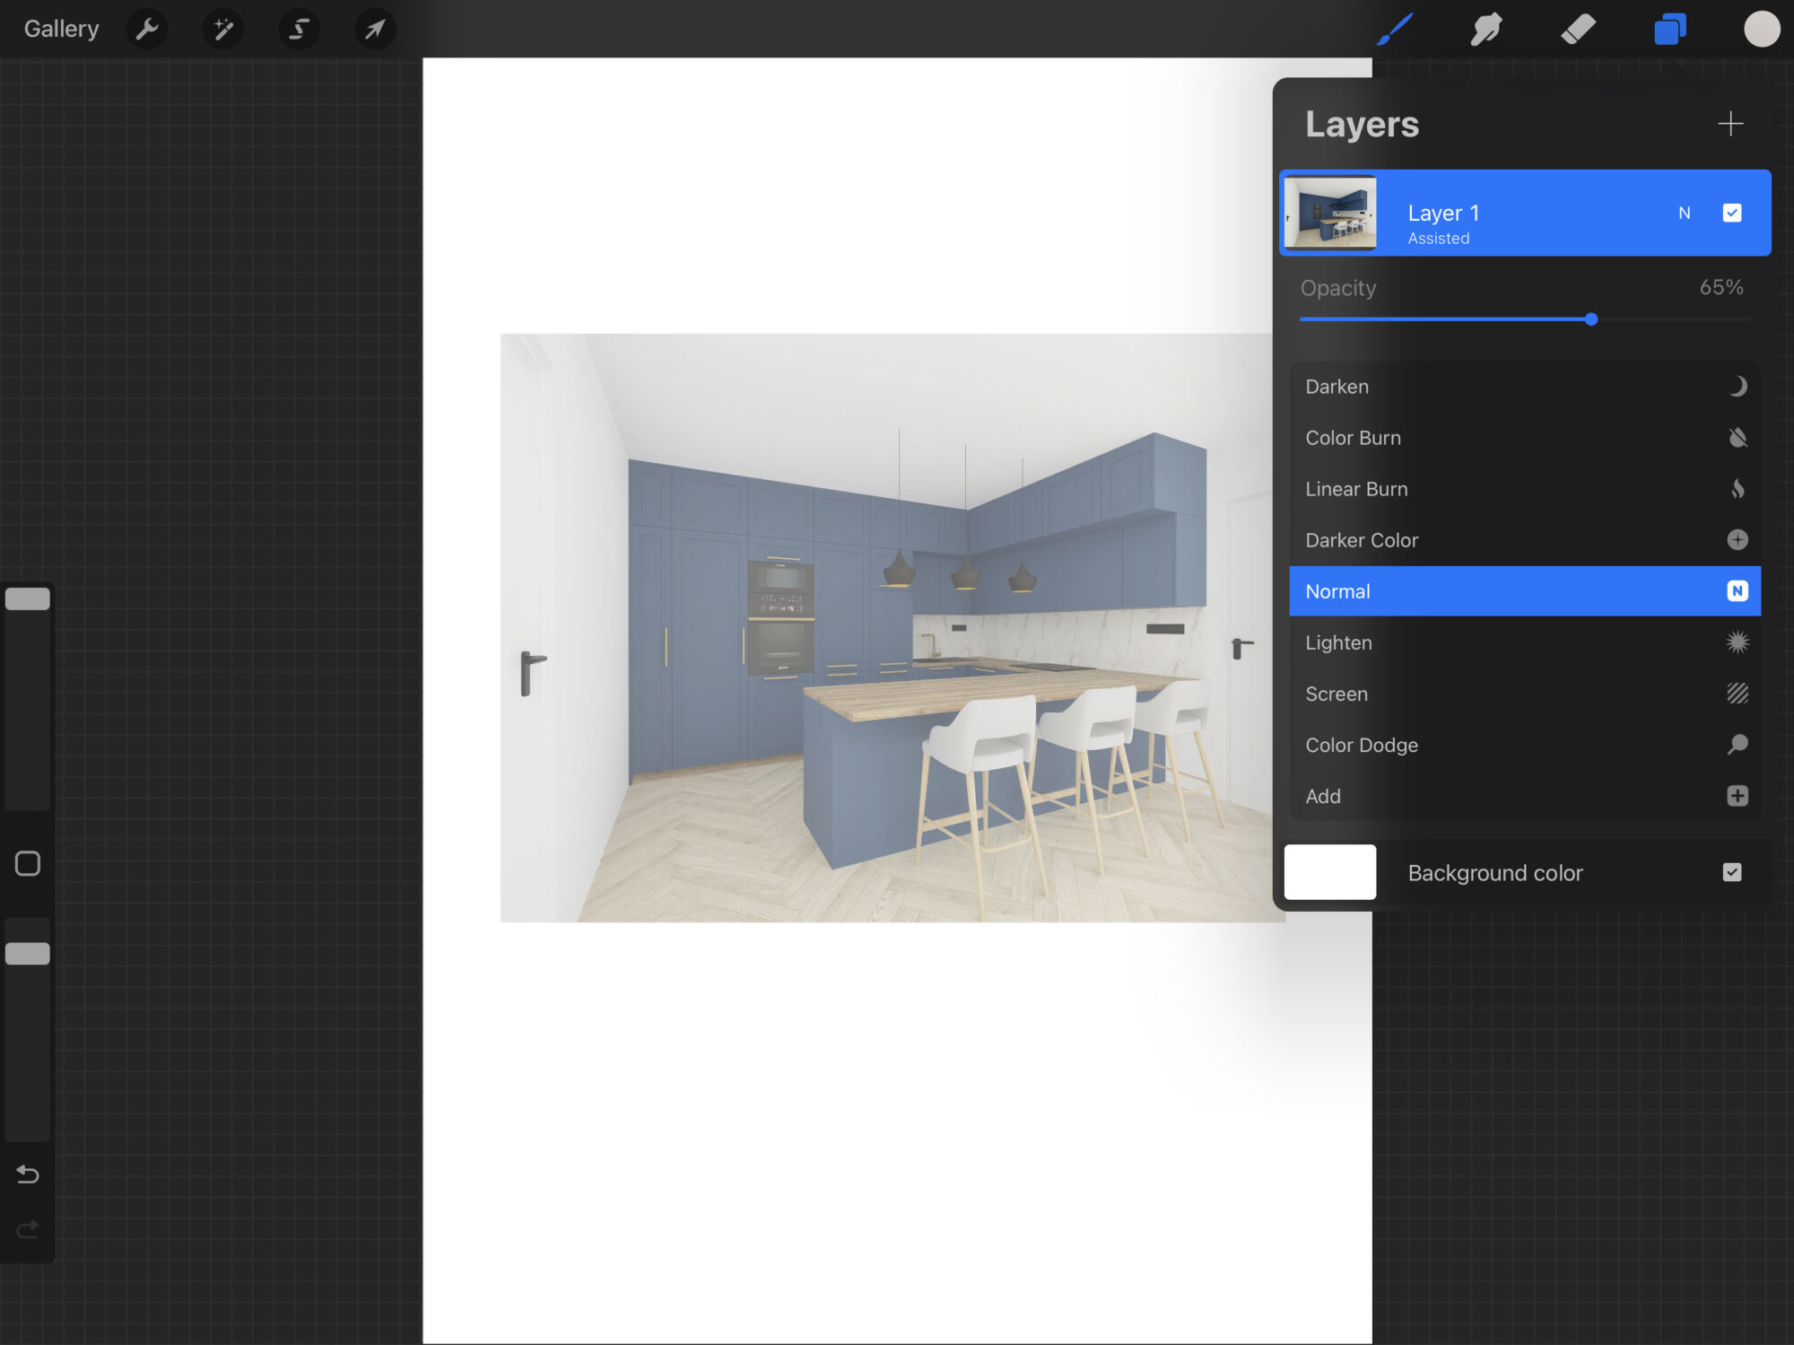Select the Smudge tool
Viewport: 1794px width, 1345px height.
tap(1486, 30)
